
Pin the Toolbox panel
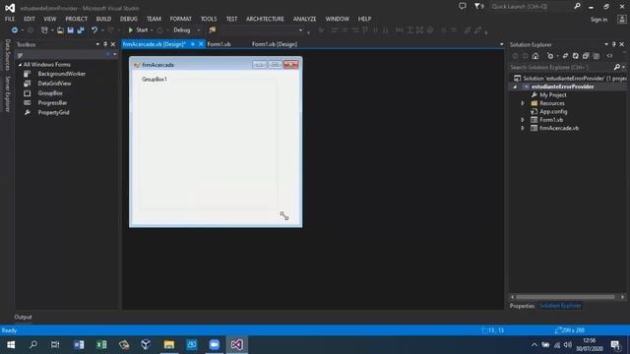point(105,44)
